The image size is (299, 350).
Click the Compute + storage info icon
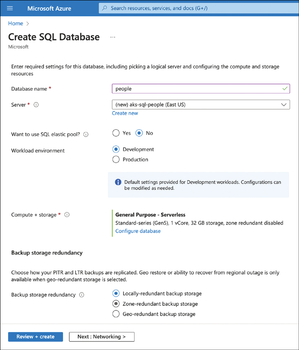click(x=67, y=215)
